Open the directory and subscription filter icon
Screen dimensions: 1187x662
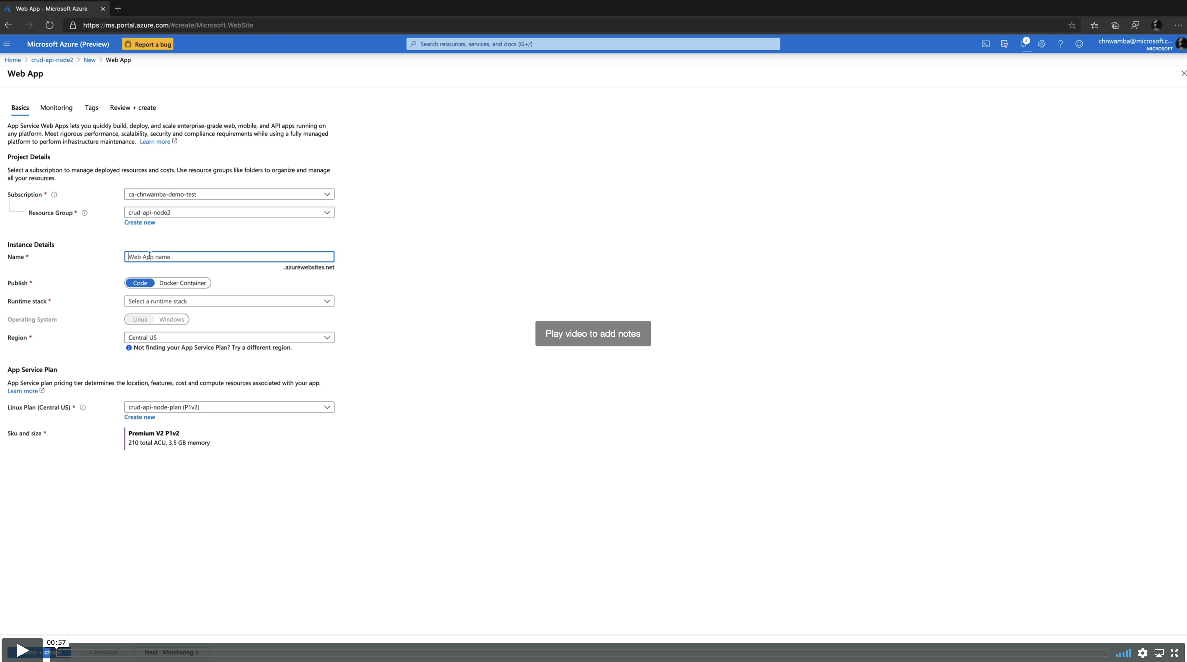1005,44
